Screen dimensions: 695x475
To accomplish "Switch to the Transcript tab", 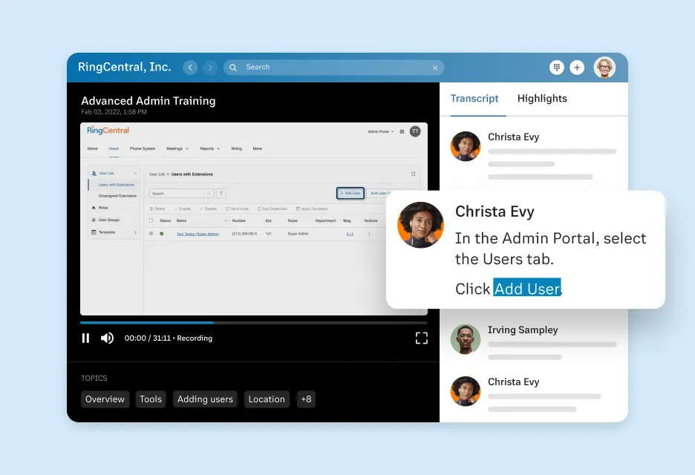I will [x=474, y=99].
